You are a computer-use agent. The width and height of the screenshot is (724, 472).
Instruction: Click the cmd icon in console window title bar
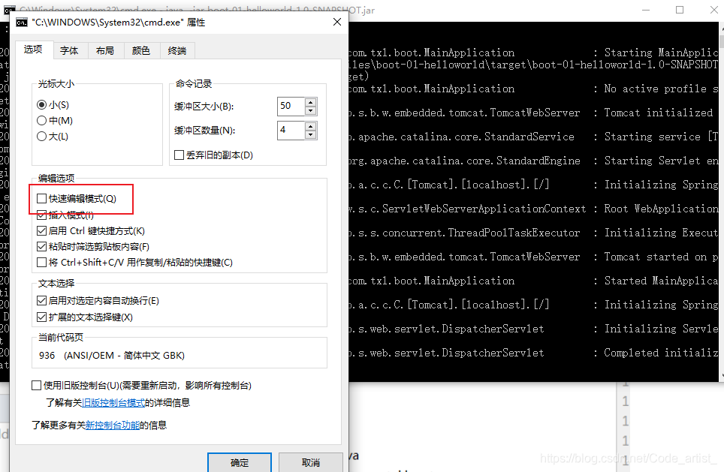(10, 9)
